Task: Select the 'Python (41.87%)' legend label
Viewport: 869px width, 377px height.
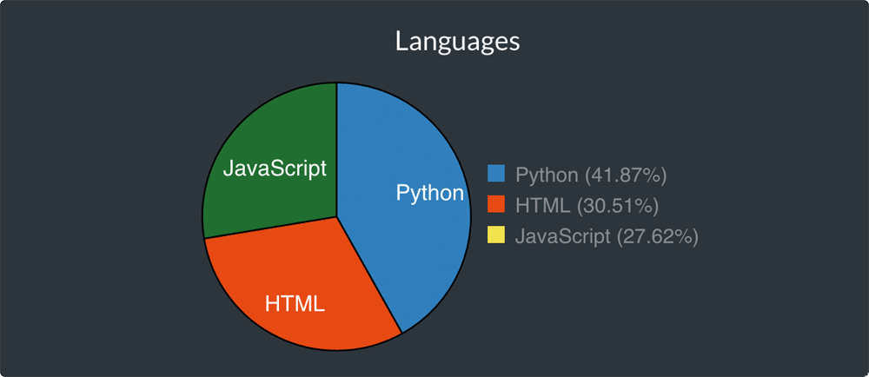Action: tap(591, 175)
